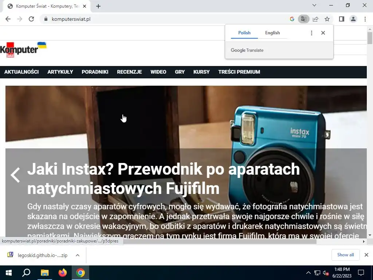The width and height of the screenshot is (373, 280).
Task: Click the horizontal scrollbar right arrow
Action: coord(364,241)
